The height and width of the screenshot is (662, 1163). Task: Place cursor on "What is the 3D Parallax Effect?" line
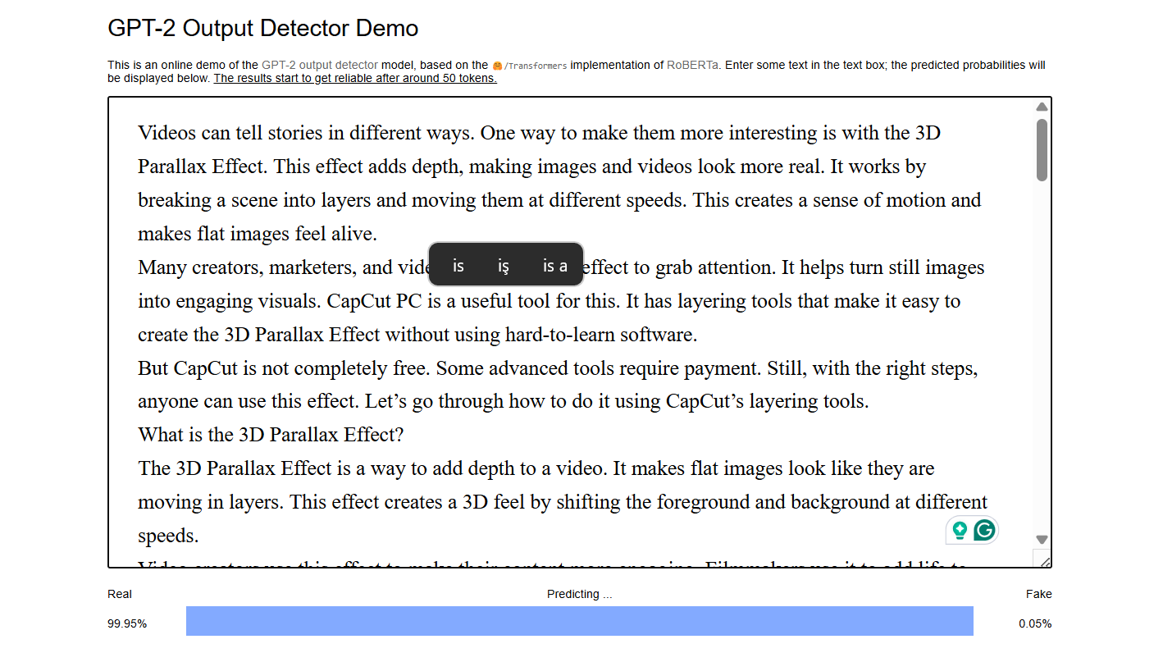point(271,435)
